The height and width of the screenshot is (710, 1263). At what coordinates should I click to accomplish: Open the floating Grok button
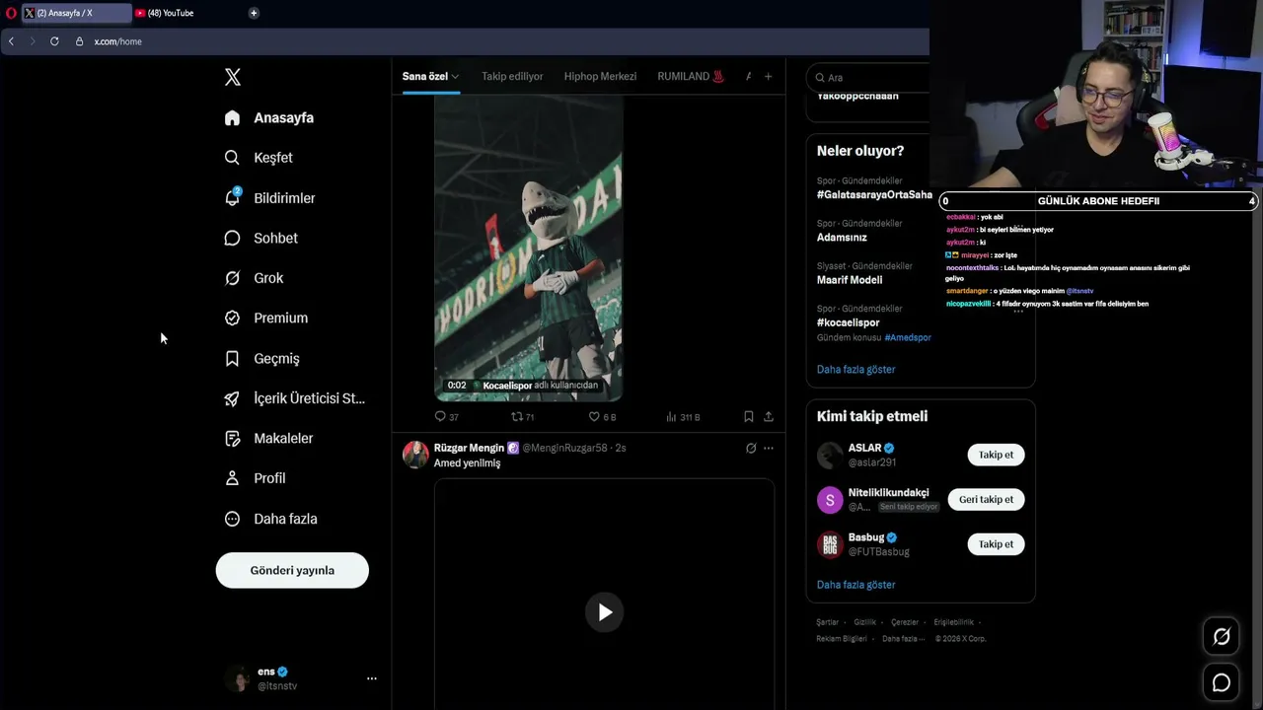click(x=1222, y=637)
